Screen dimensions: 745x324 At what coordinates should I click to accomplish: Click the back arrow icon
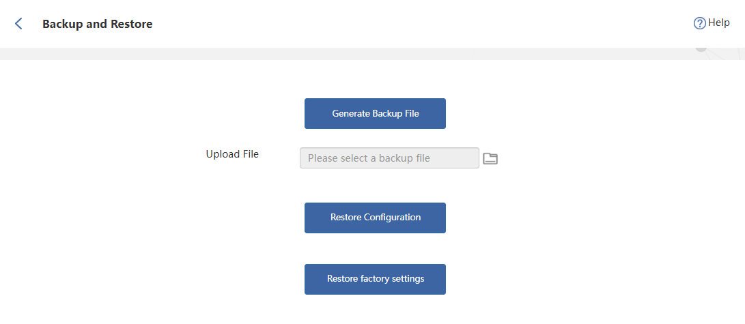pos(18,24)
